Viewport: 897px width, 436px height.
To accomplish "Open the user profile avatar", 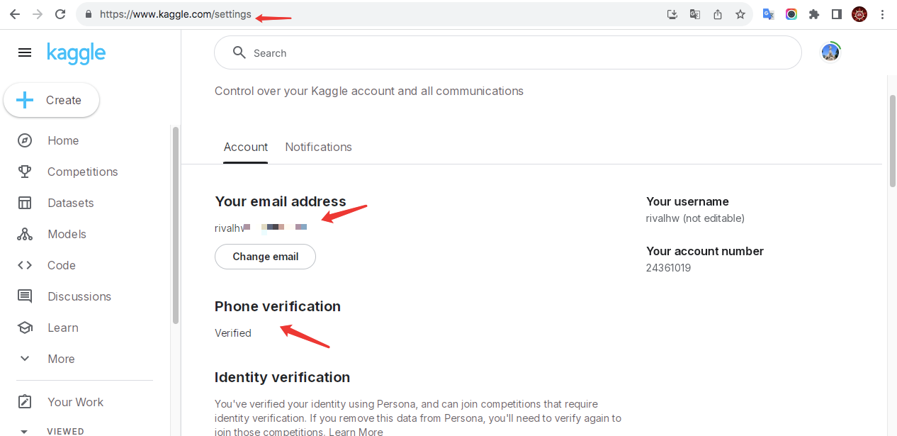I will [x=830, y=52].
